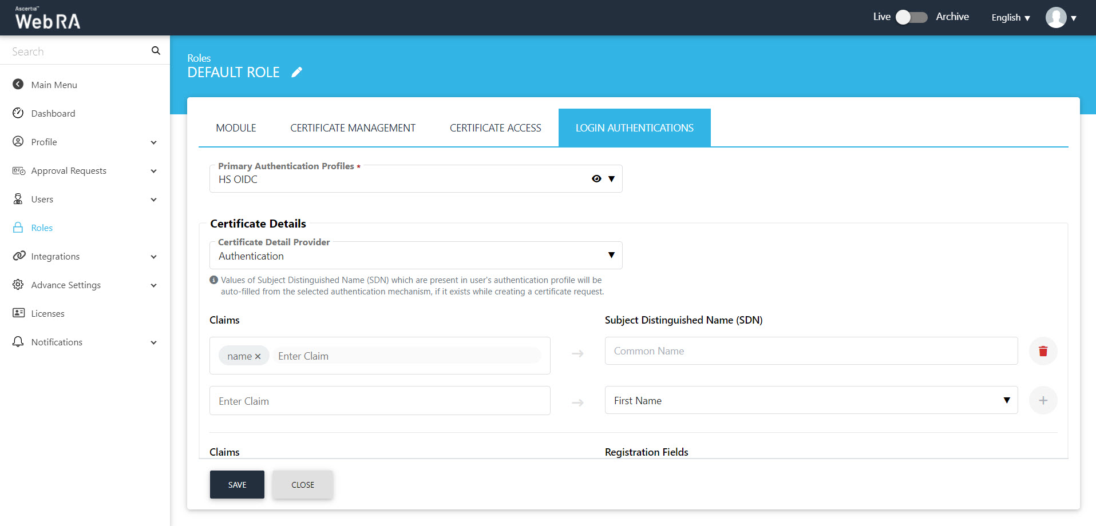Delete the Common Name claim mapping
Screen dimensions: 1096x526
point(1043,351)
